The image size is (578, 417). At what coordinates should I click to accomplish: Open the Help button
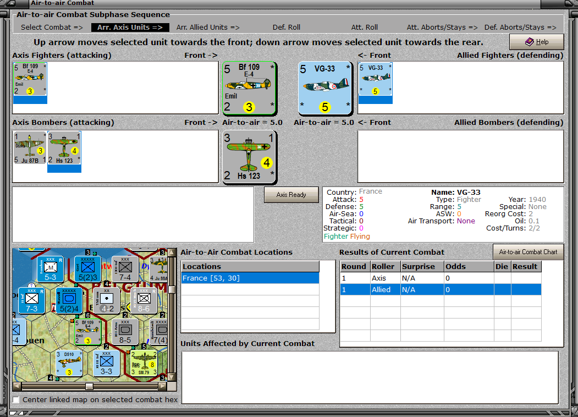click(536, 42)
